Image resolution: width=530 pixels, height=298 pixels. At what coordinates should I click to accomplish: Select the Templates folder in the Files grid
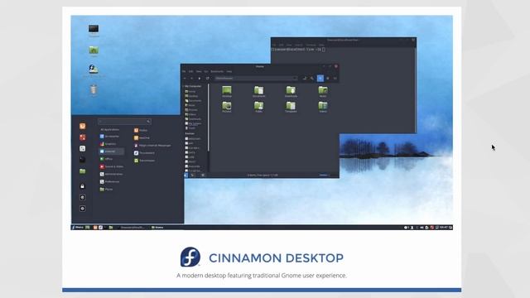291,107
